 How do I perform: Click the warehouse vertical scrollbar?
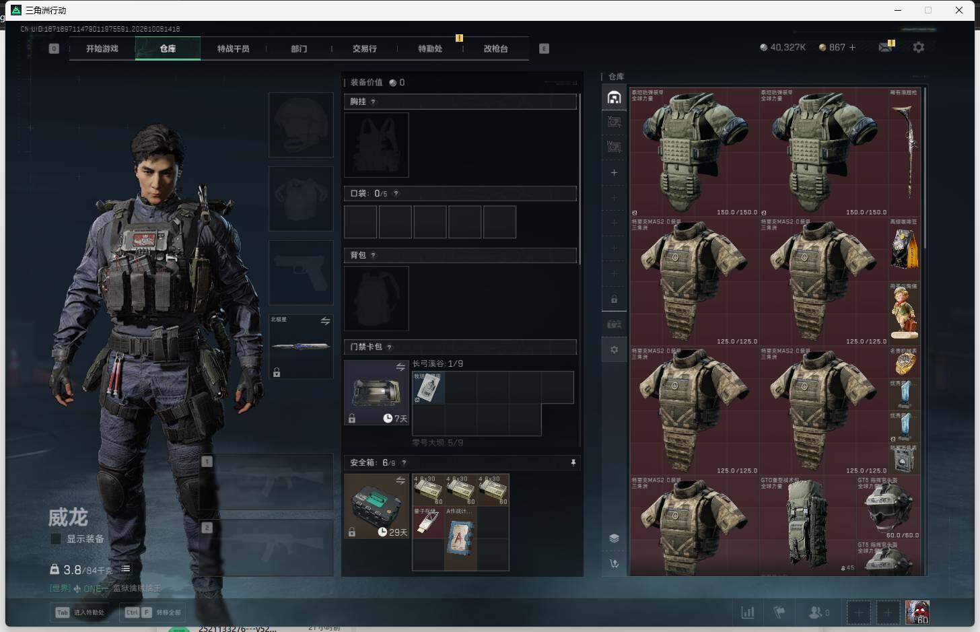(925, 167)
